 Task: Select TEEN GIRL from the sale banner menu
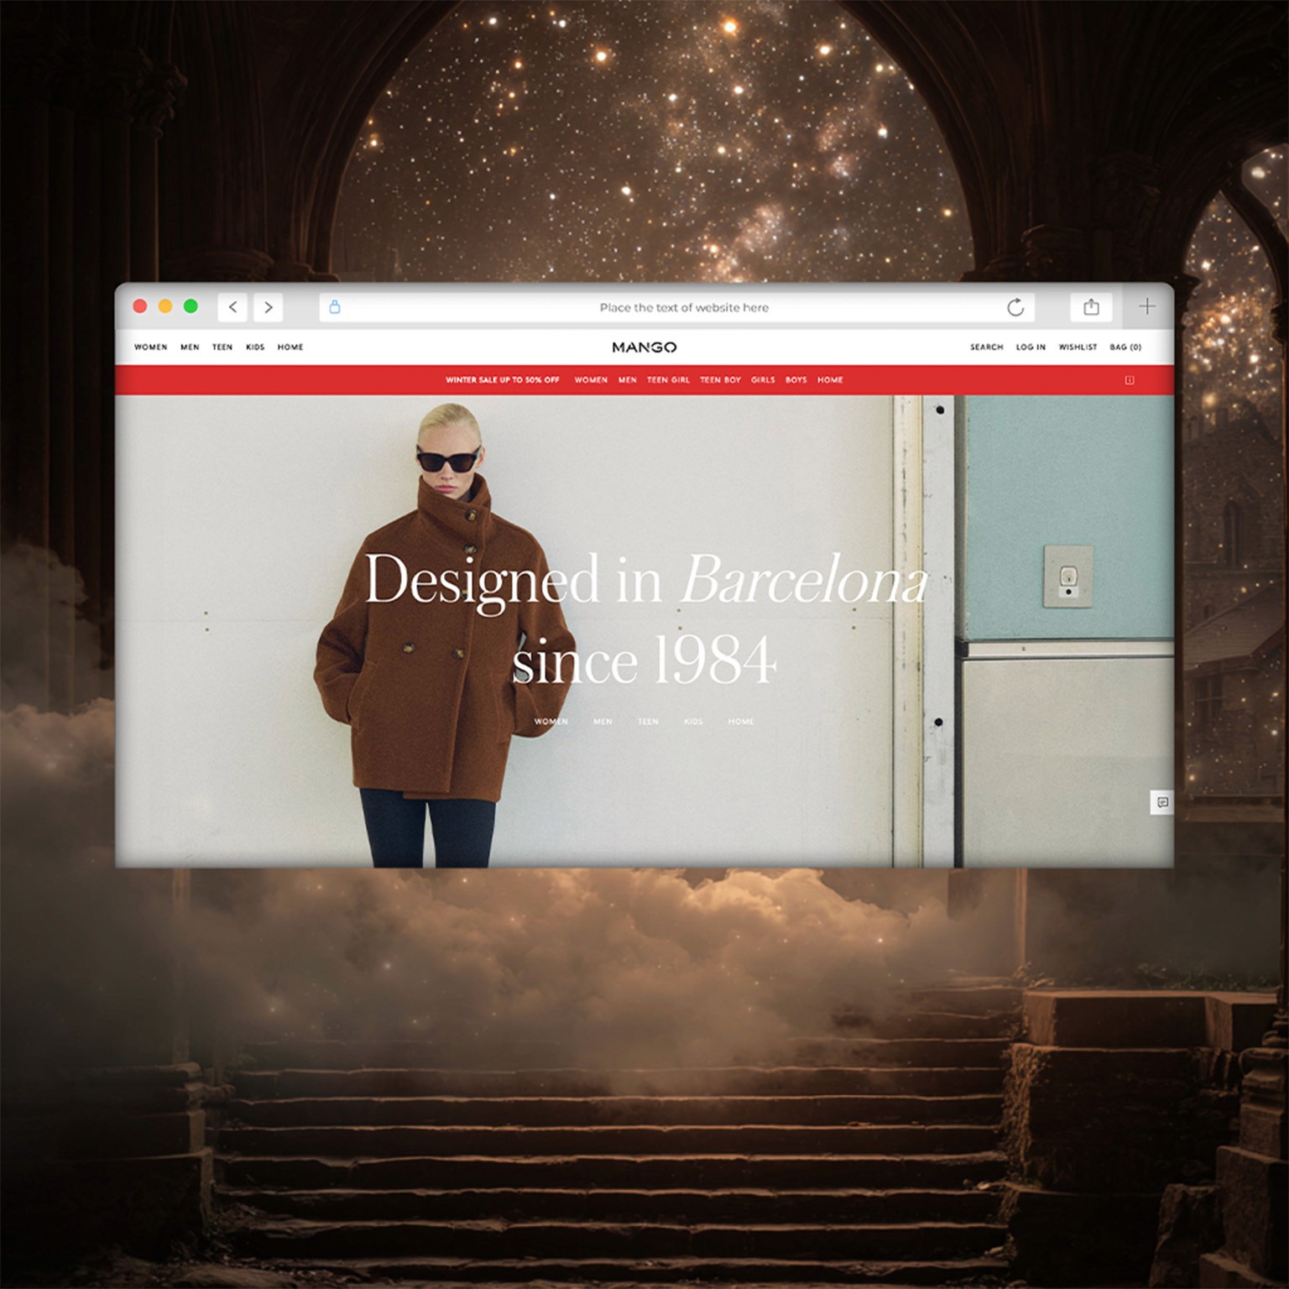(669, 380)
